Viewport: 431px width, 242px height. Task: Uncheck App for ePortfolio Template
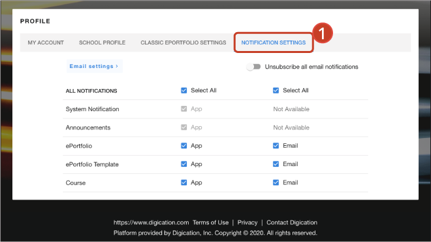click(x=184, y=164)
